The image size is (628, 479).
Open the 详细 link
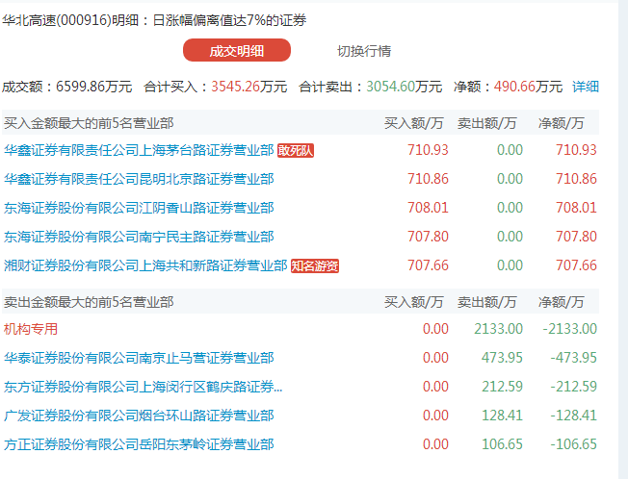586,87
